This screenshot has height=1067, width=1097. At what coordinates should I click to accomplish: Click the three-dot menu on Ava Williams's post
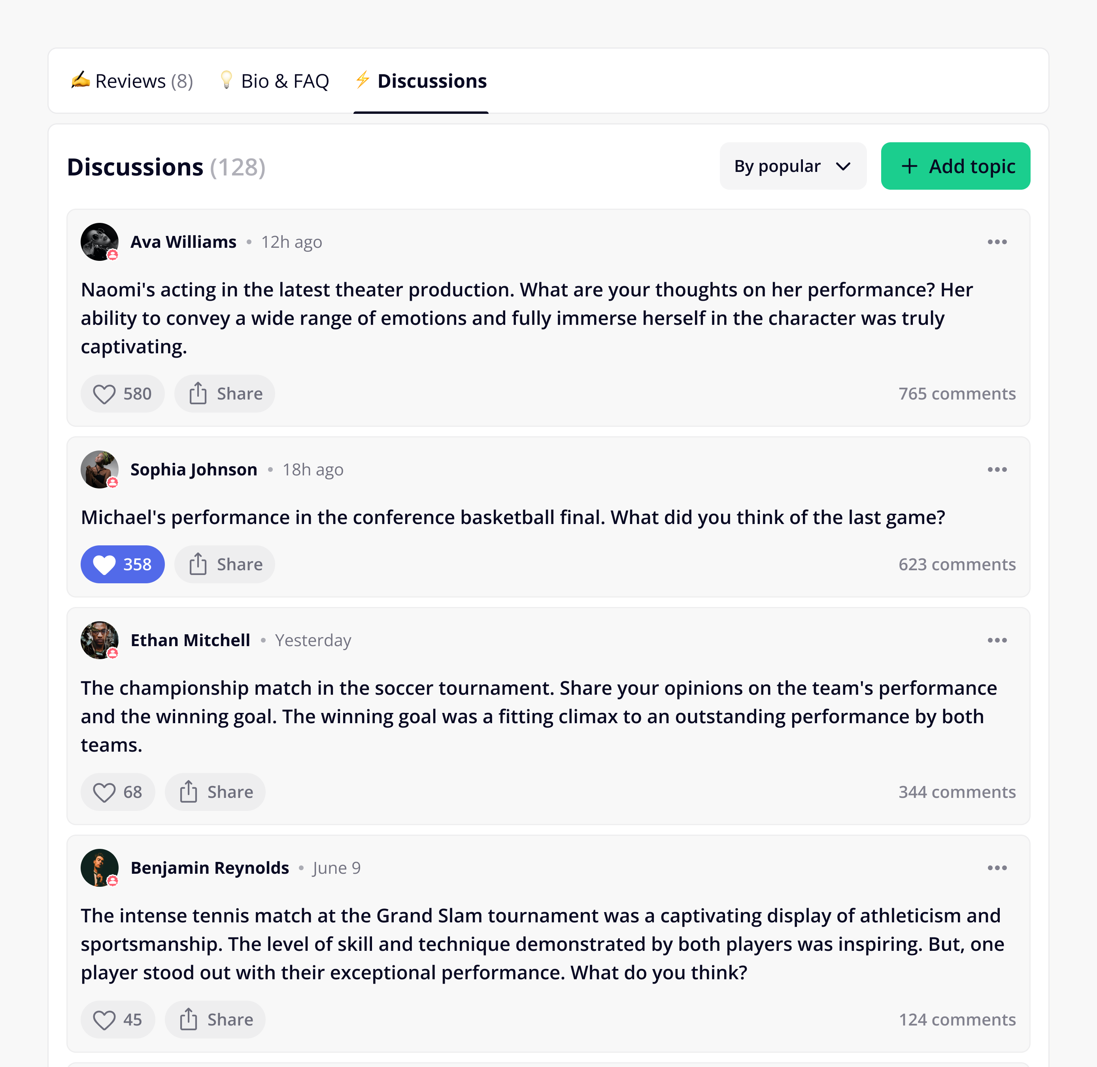click(997, 241)
